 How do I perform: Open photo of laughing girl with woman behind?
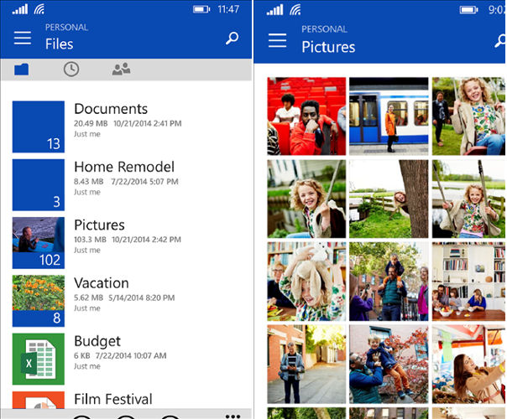click(469, 116)
